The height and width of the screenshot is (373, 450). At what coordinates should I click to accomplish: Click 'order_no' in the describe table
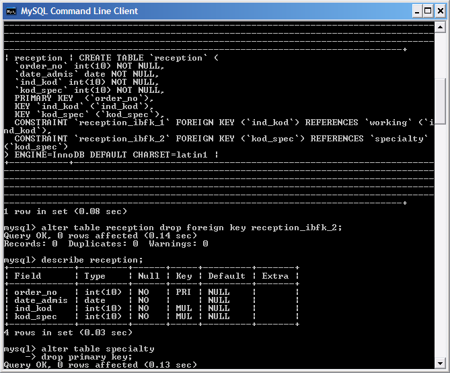[36, 292]
